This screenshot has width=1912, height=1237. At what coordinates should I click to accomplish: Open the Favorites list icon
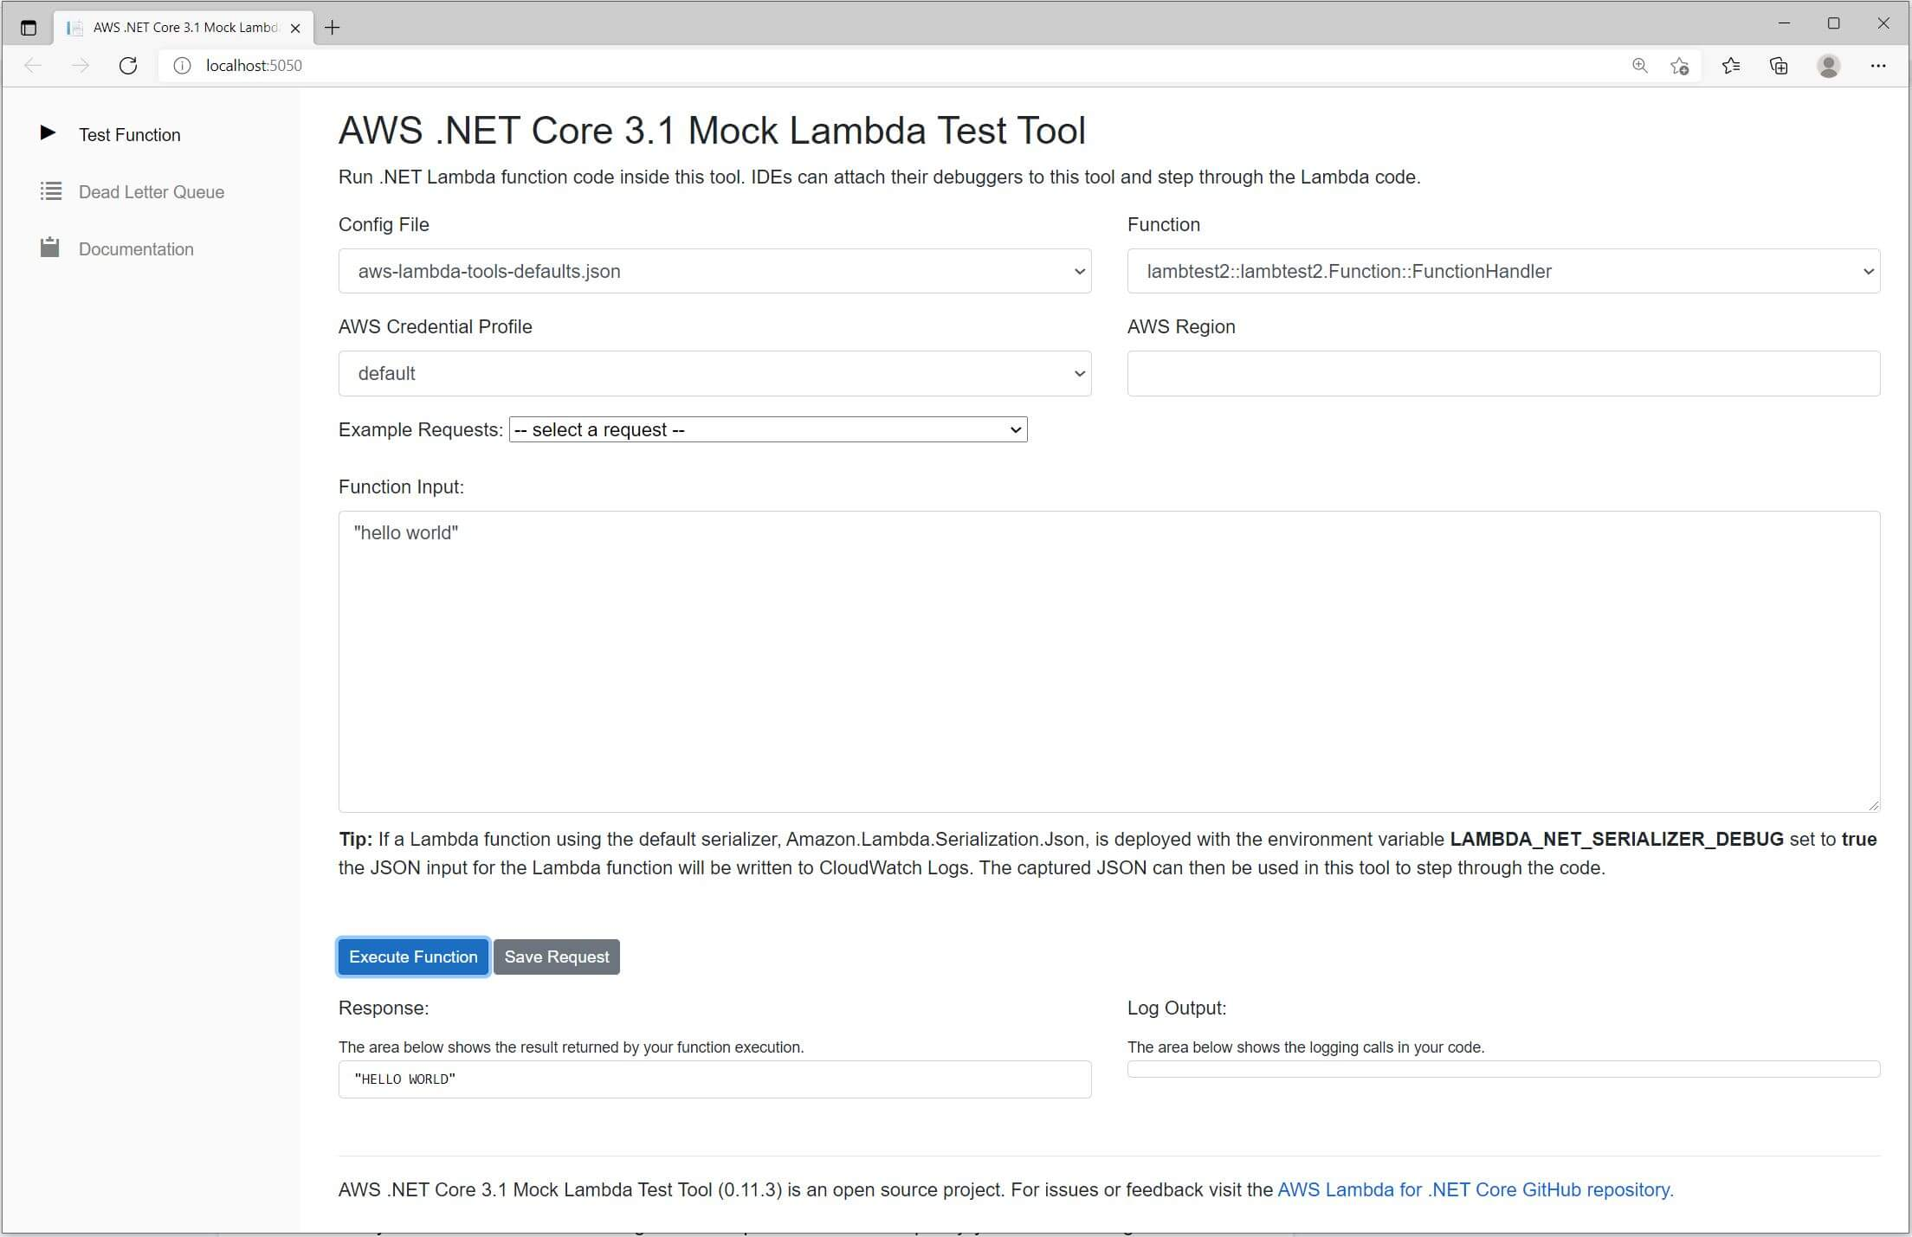tap(1731, 66)
